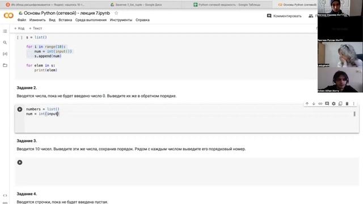Add a new text cell with + Текст

35,28
